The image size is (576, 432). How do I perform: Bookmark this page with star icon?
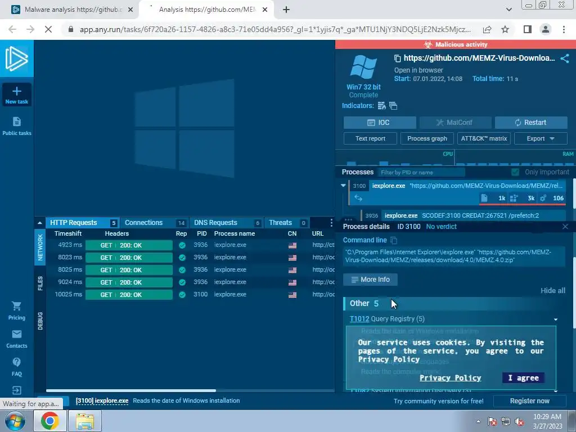point(506,29)
